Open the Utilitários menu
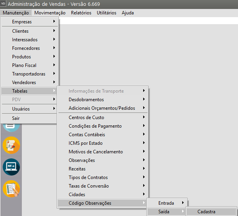This screenshot has height=216, width=238. point(107,13)
